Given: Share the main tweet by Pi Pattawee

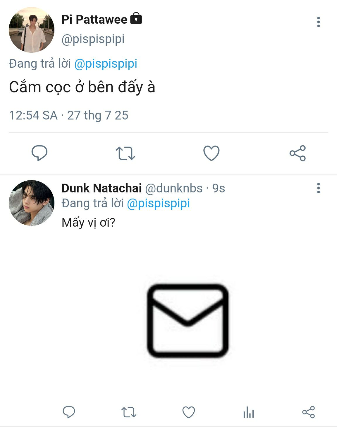Looking at the screenshot, I should point(298,153).
